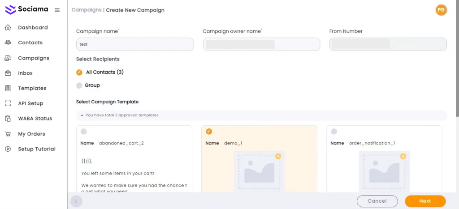Image resolution: width=459 pixels, height=209 pixels.
Task: Click the Campaign name input field
Action: [135, 44]
